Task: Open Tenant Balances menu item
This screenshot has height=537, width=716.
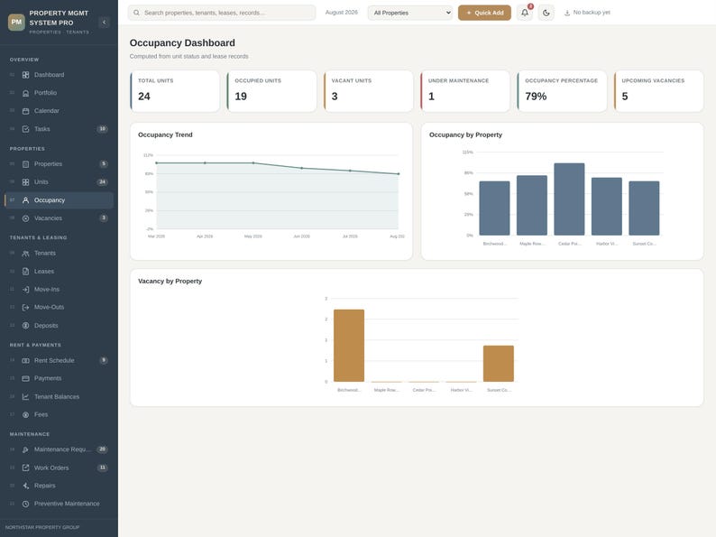Action: pyautogui.click(x=59, y=397)
